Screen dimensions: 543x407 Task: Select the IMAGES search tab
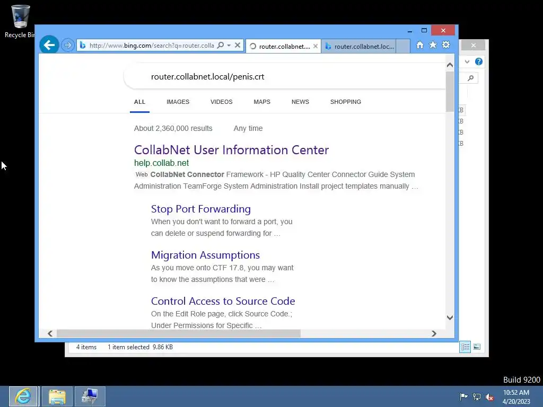tap(178, 102)
